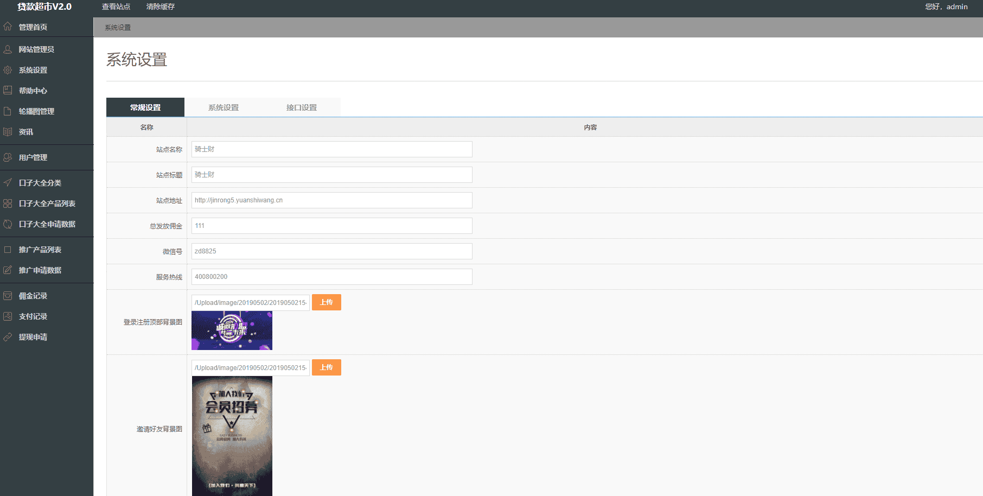Image resolution: width=983 pixels, height=496 pixels.
Task: Click the 站点标题 input field
Action: coord(332,175)
